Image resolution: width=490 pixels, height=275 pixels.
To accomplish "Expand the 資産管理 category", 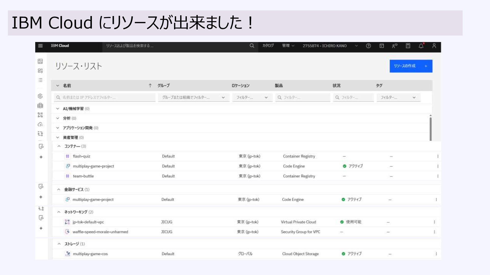I will point(58,137).
